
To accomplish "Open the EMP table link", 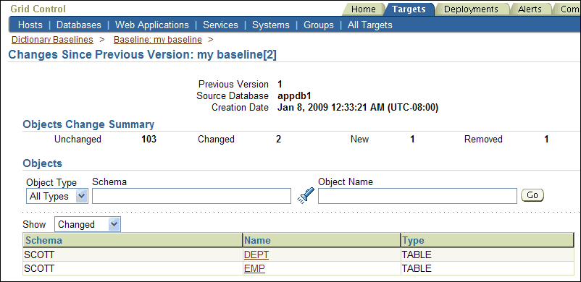I will pyautogui.click(x=254, y=269).
